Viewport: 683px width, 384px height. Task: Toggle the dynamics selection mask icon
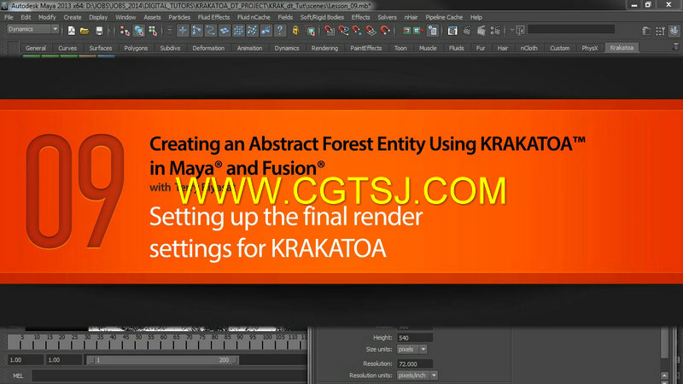pos(252,31)
